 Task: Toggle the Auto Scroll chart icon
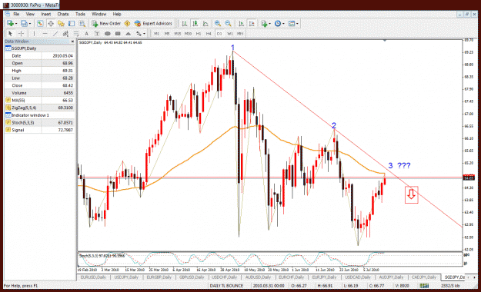(x=242, y=24)
